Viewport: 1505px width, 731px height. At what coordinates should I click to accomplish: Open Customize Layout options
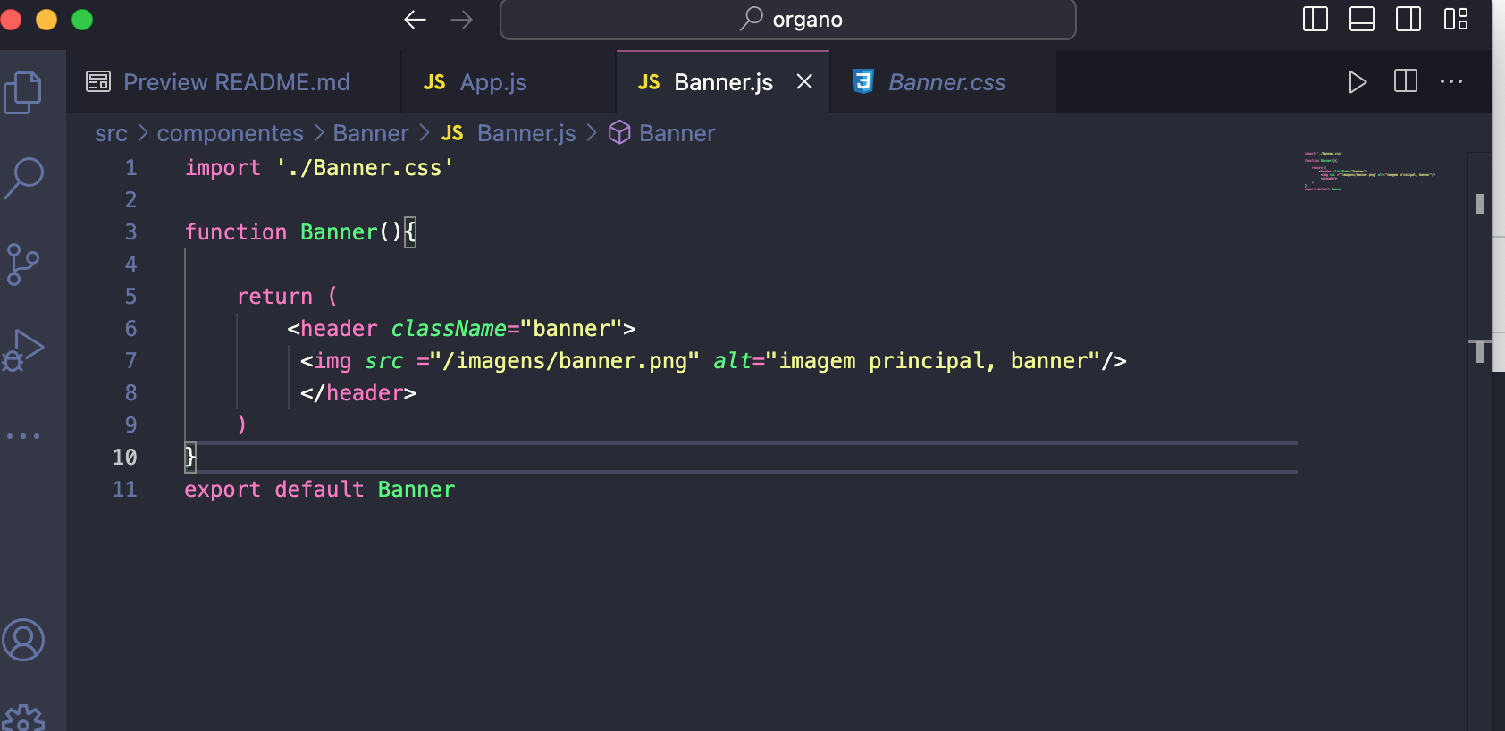click(1456, 19)
